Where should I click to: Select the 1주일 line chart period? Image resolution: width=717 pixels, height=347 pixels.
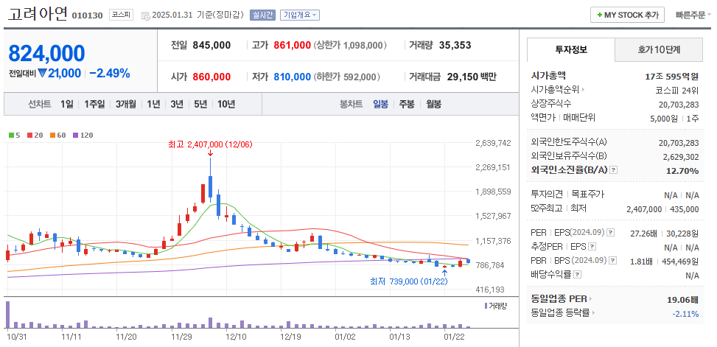[x=94, y=104]
